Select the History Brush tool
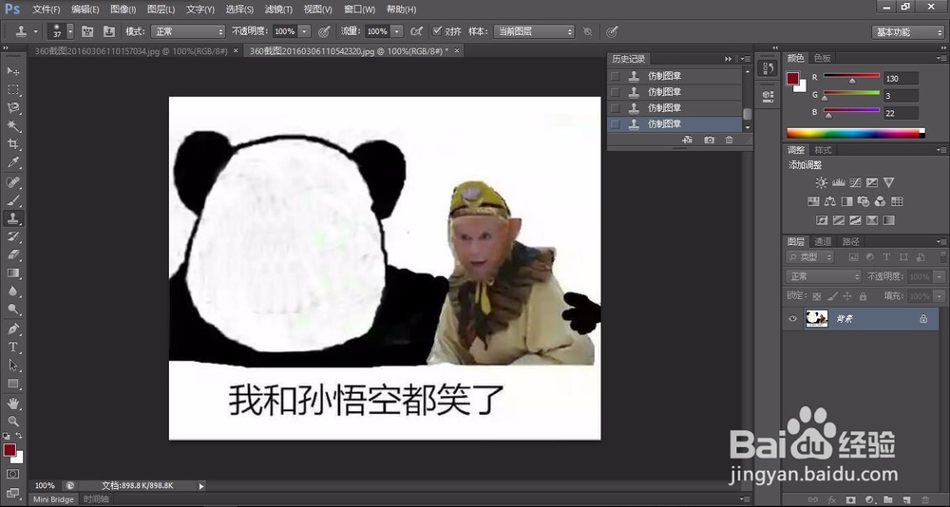The height and width of the screenshot is (507, 950). [x=13, y=236]
